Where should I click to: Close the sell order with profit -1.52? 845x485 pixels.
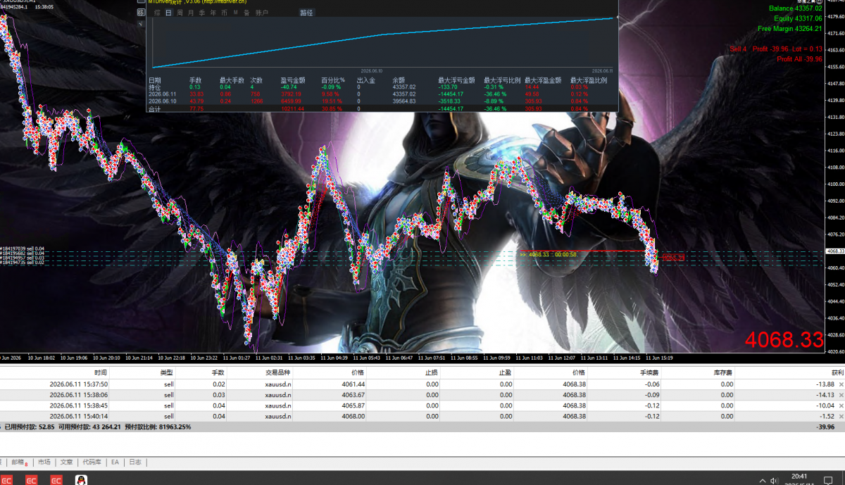click(x=840, y=416)
